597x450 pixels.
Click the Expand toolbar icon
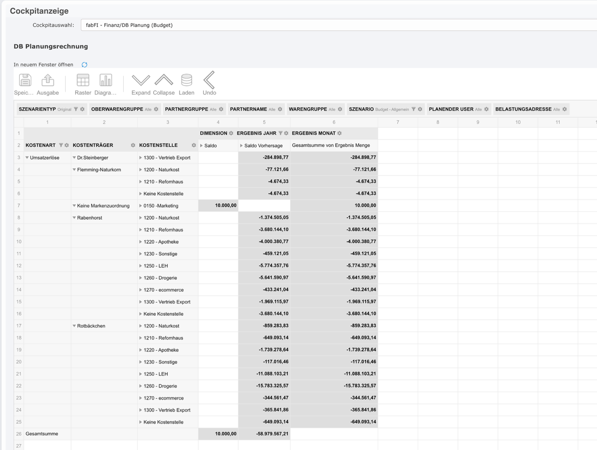pos(141,80)
